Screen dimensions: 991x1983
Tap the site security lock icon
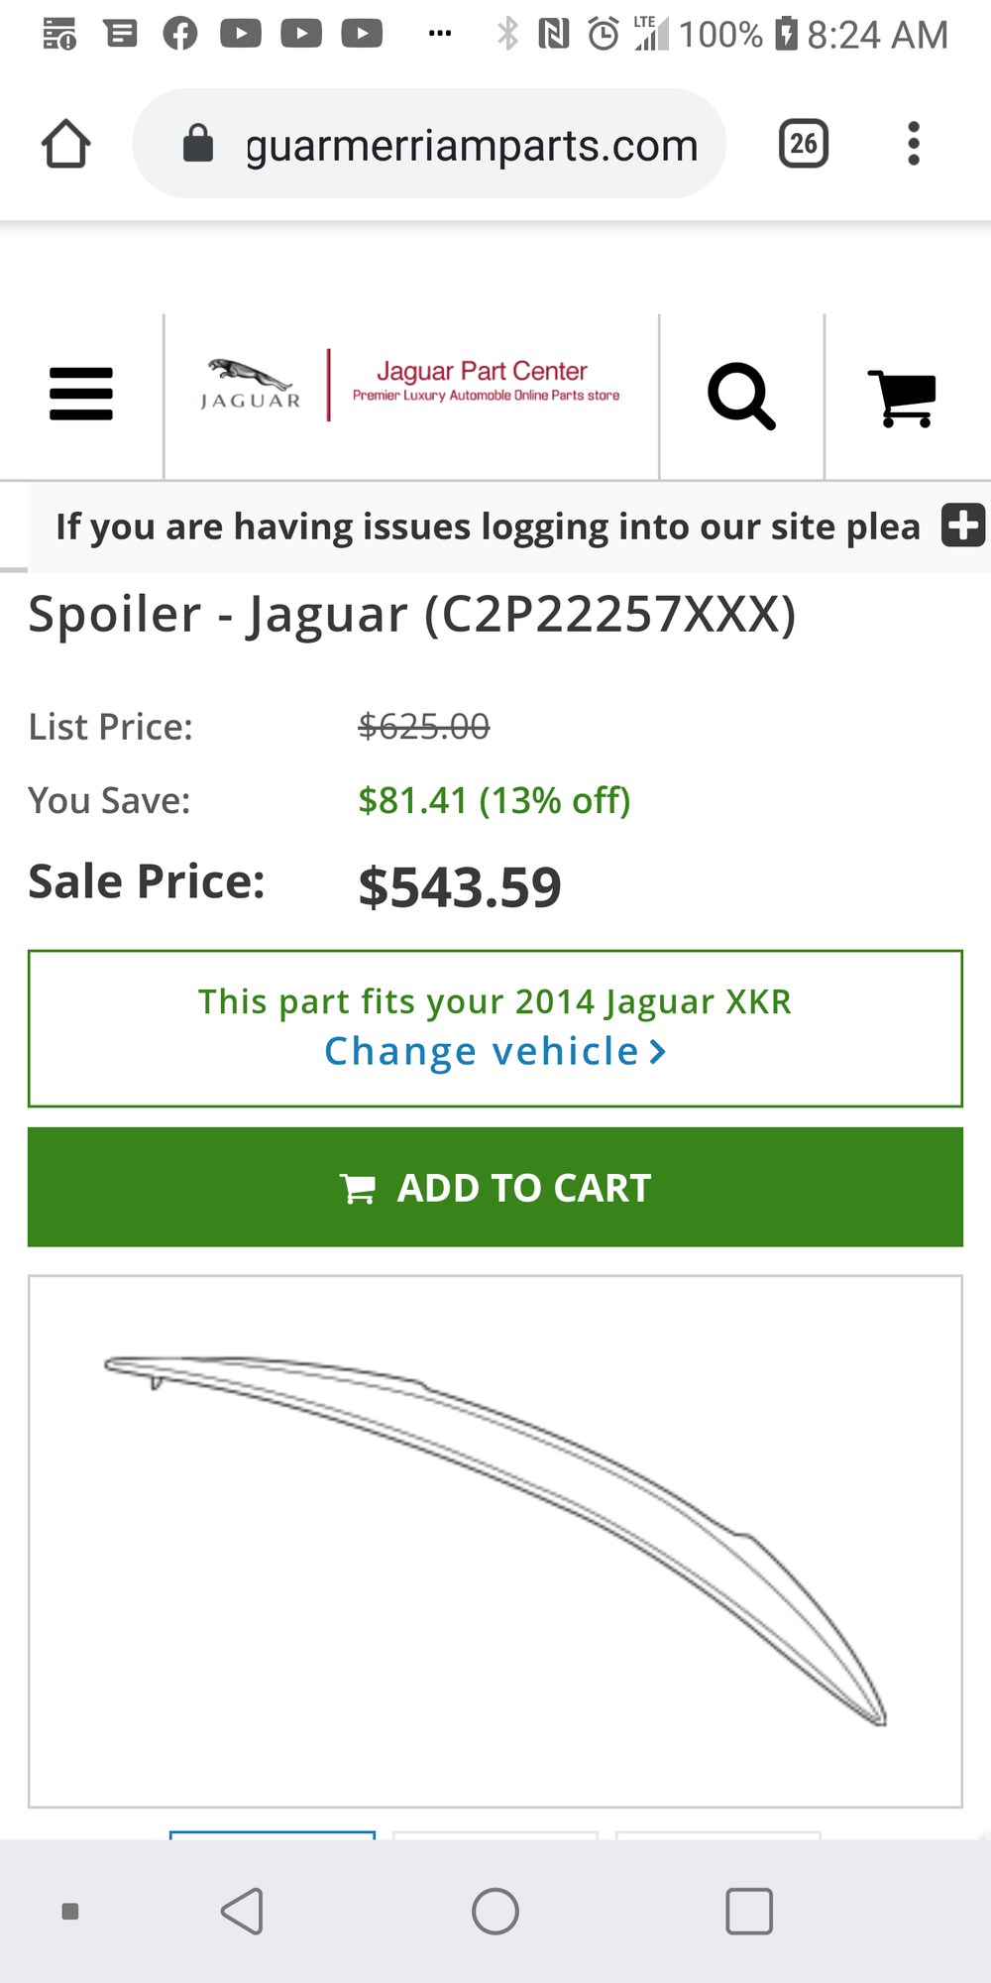pyautogui.click(x=198, y=144)
